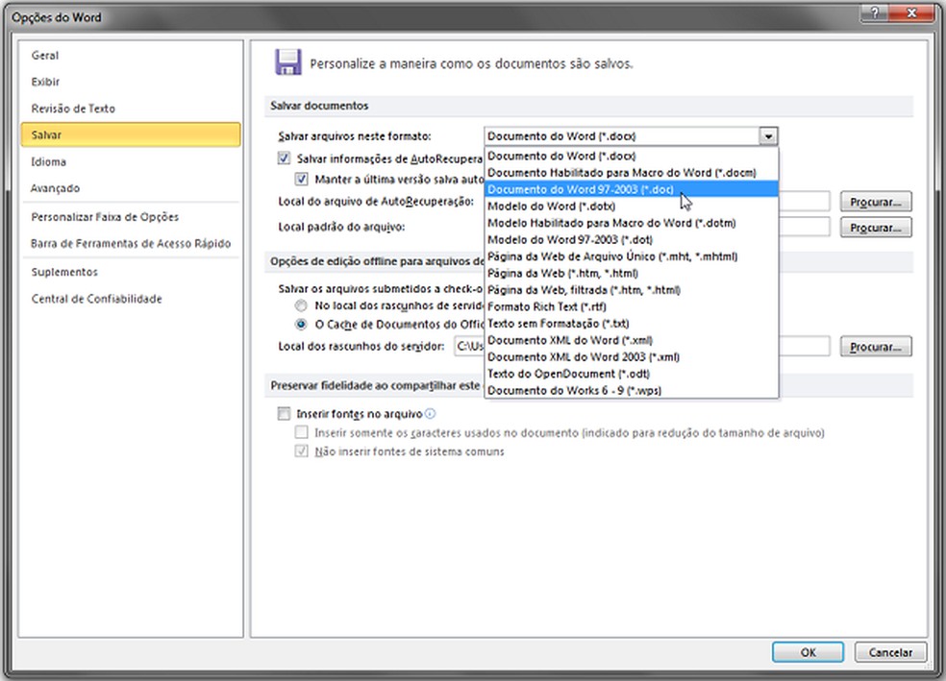Screen dimensions: 946x681
Task: Select Documento do Works 6 - 9 (*.wps)
Action: coord(631,391)
